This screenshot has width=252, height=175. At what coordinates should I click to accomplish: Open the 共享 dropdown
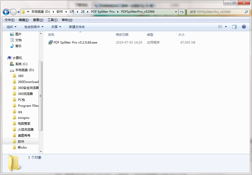coord(56,27)
